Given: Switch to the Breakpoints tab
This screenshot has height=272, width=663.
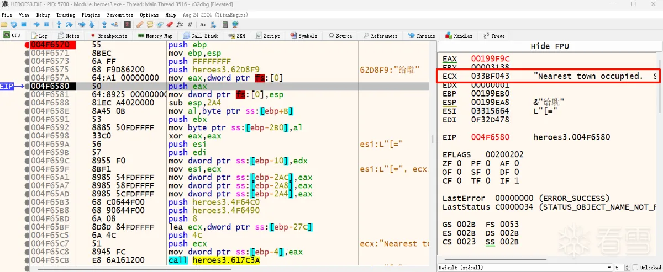Looking at the screenshot, I should 108,36.
